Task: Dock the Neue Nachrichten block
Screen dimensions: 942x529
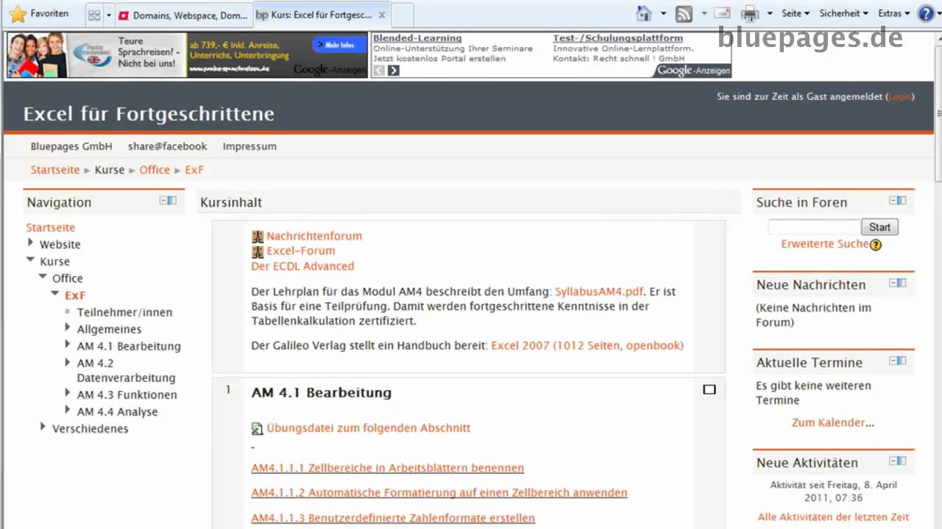Action: point(902,283)
